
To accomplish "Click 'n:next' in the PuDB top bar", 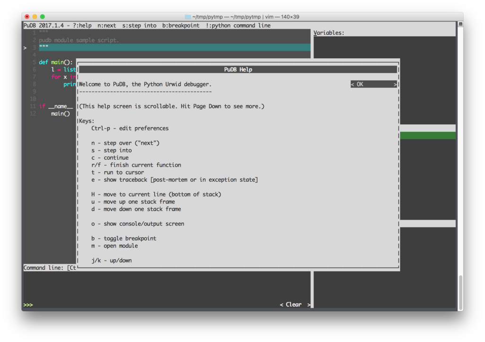I will pyautogui.click(x=107, y=26).
